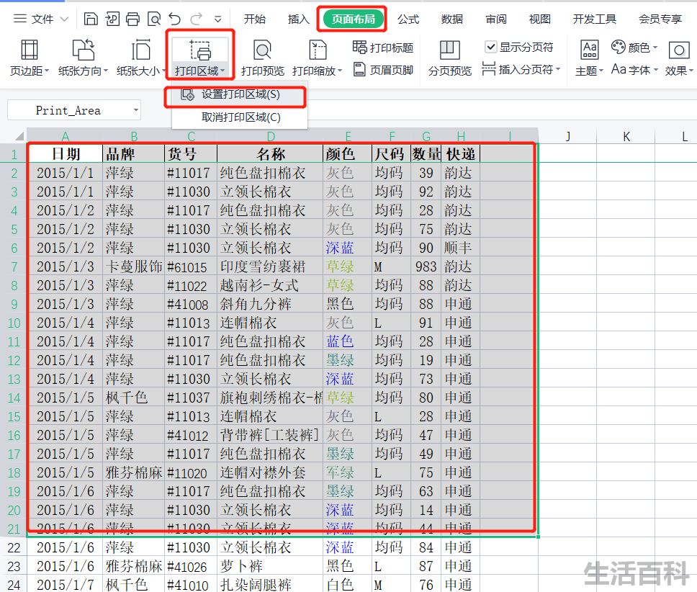Click the 纸张大小 paper size icon
The height and width of the screenshot is (592, 697).
pos(140,49)
